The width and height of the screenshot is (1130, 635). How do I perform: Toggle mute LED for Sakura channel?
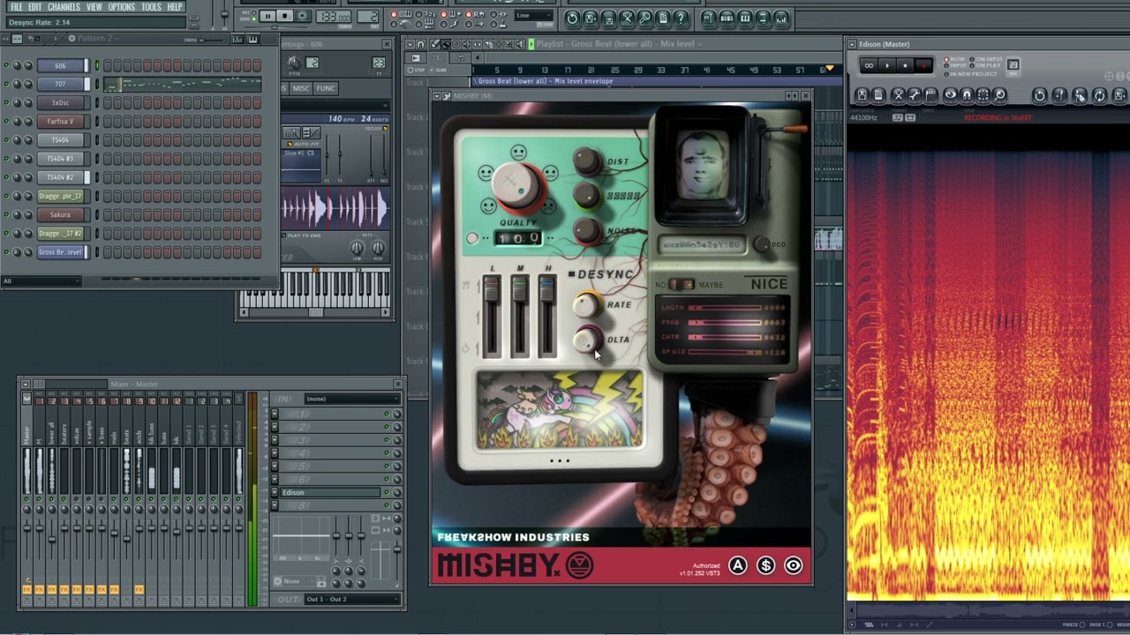pyautogui.click(x=6, y=214)
